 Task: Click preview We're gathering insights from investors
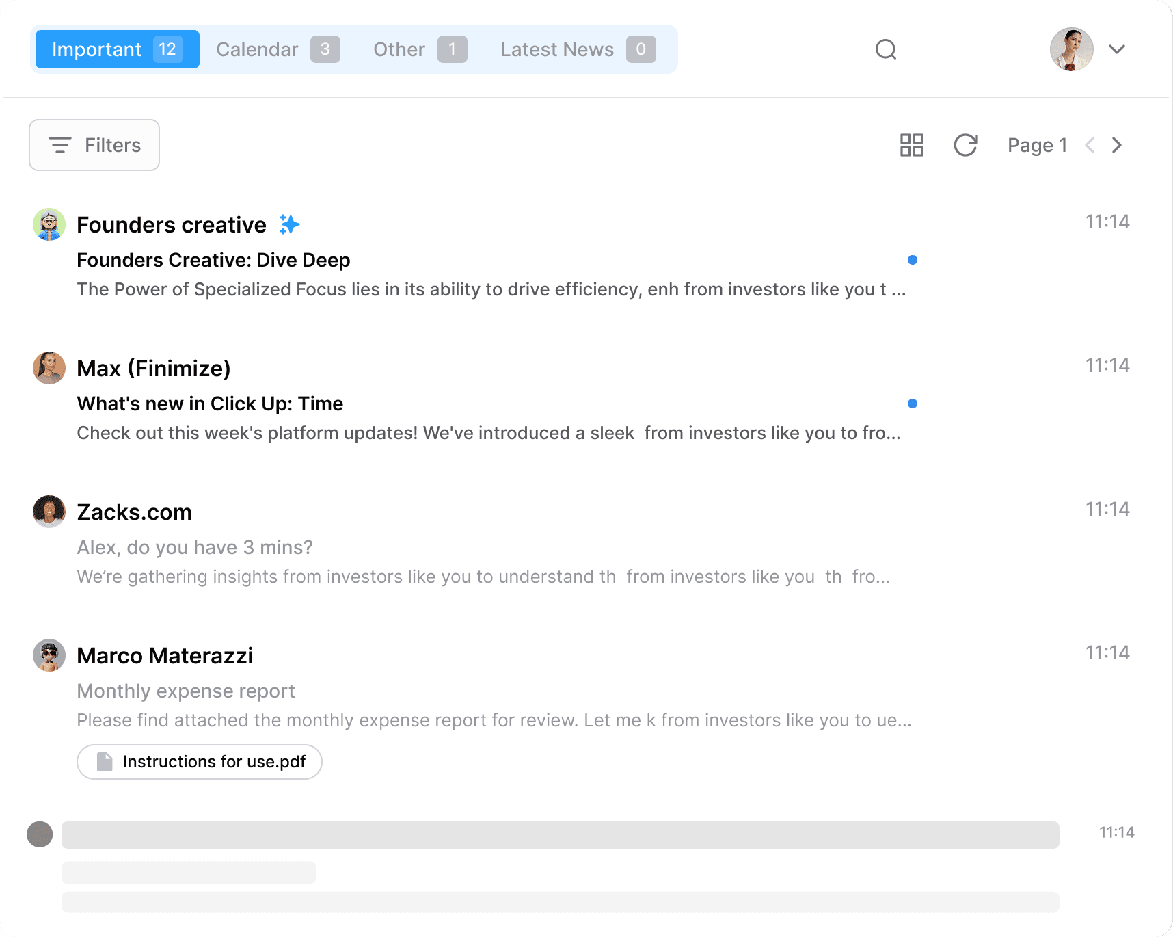[x=483, y=577]
